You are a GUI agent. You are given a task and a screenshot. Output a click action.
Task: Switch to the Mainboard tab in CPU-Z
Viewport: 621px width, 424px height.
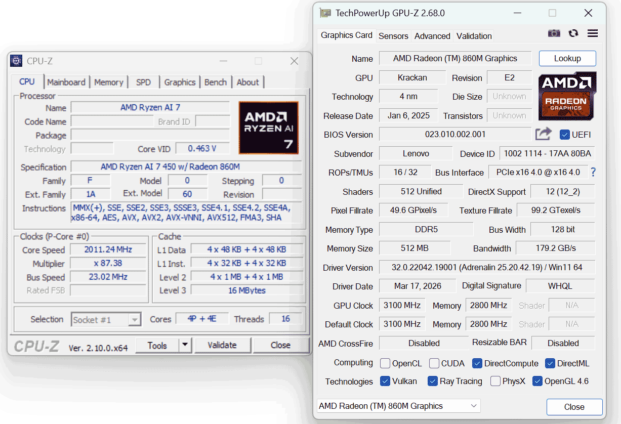click(67, 82)
